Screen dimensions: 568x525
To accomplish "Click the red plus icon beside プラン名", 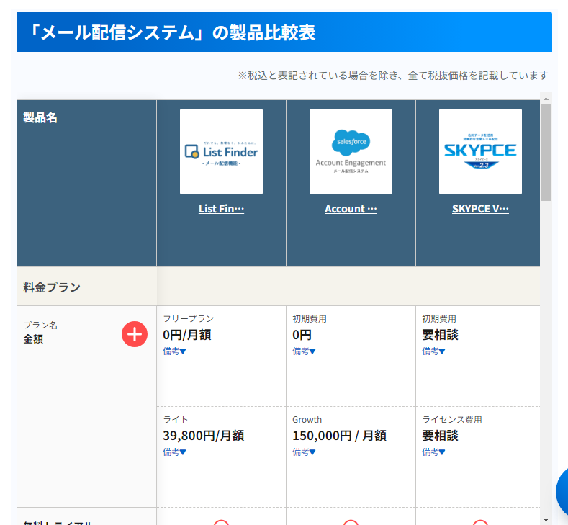I will click(135, 334).
